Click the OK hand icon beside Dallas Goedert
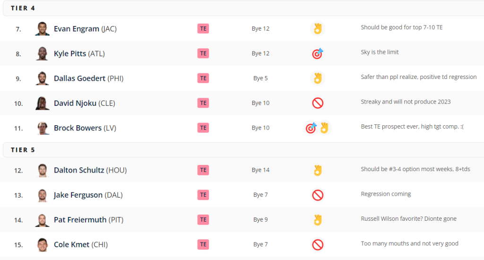Viewport: 484px width, 260px height. coord(317,78)
